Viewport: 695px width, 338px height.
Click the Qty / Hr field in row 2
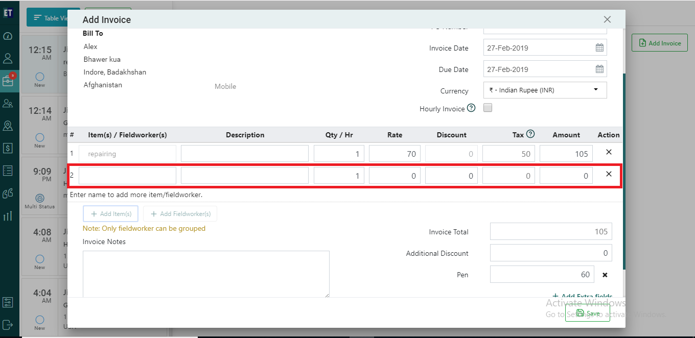pos(339,176)
